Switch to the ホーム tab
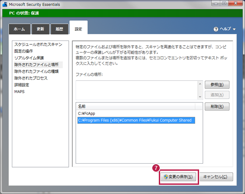Viewport: 245px width, 194px height. 20,29
